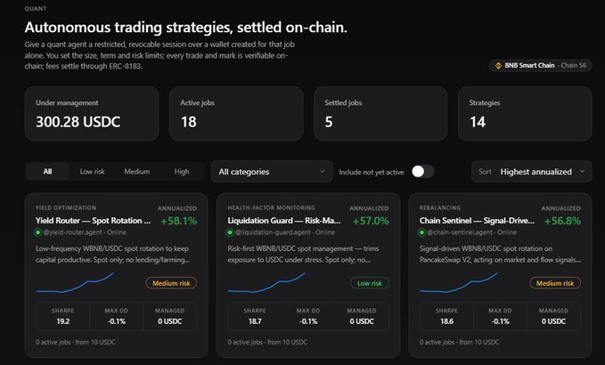
Task: Click the BNB Smart Chain network badge
Action: point(540,66)
